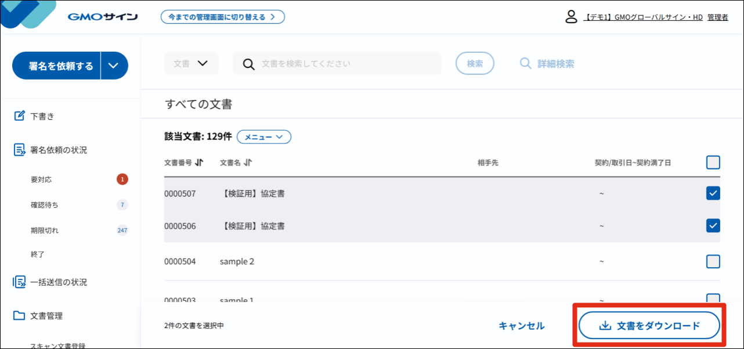The height and width of the screenshot is (349, 744).
Task: Uncheck document 0000507 checkbox
Action: pos(713,193)
